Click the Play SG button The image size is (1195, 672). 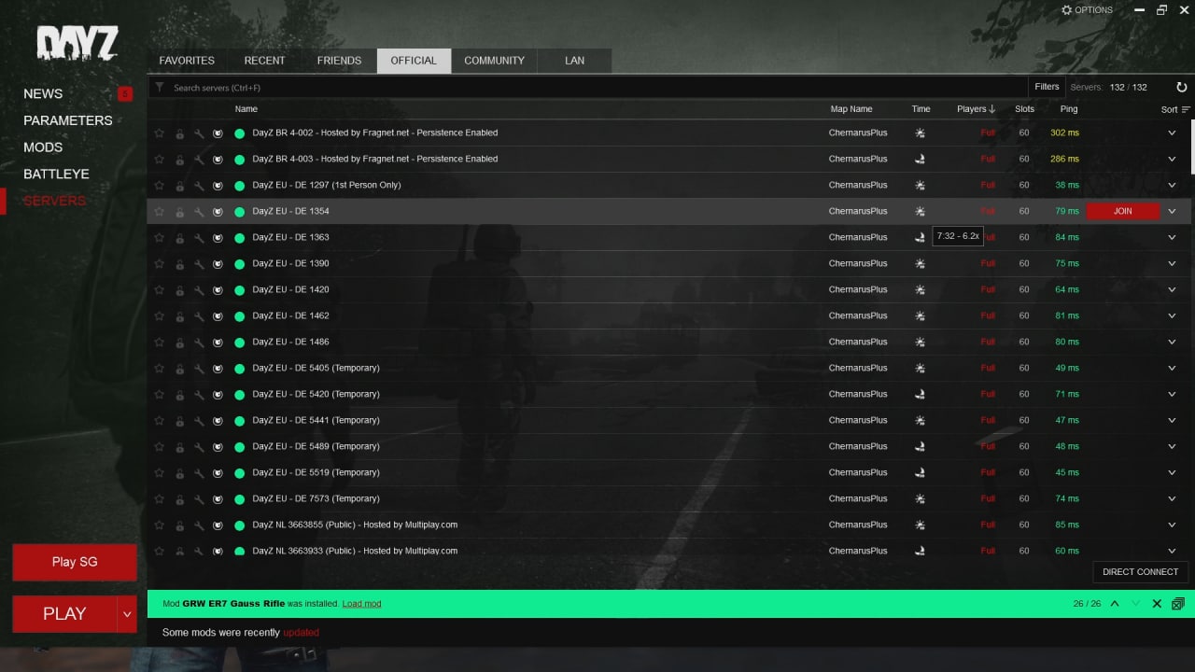click(75, 562)
